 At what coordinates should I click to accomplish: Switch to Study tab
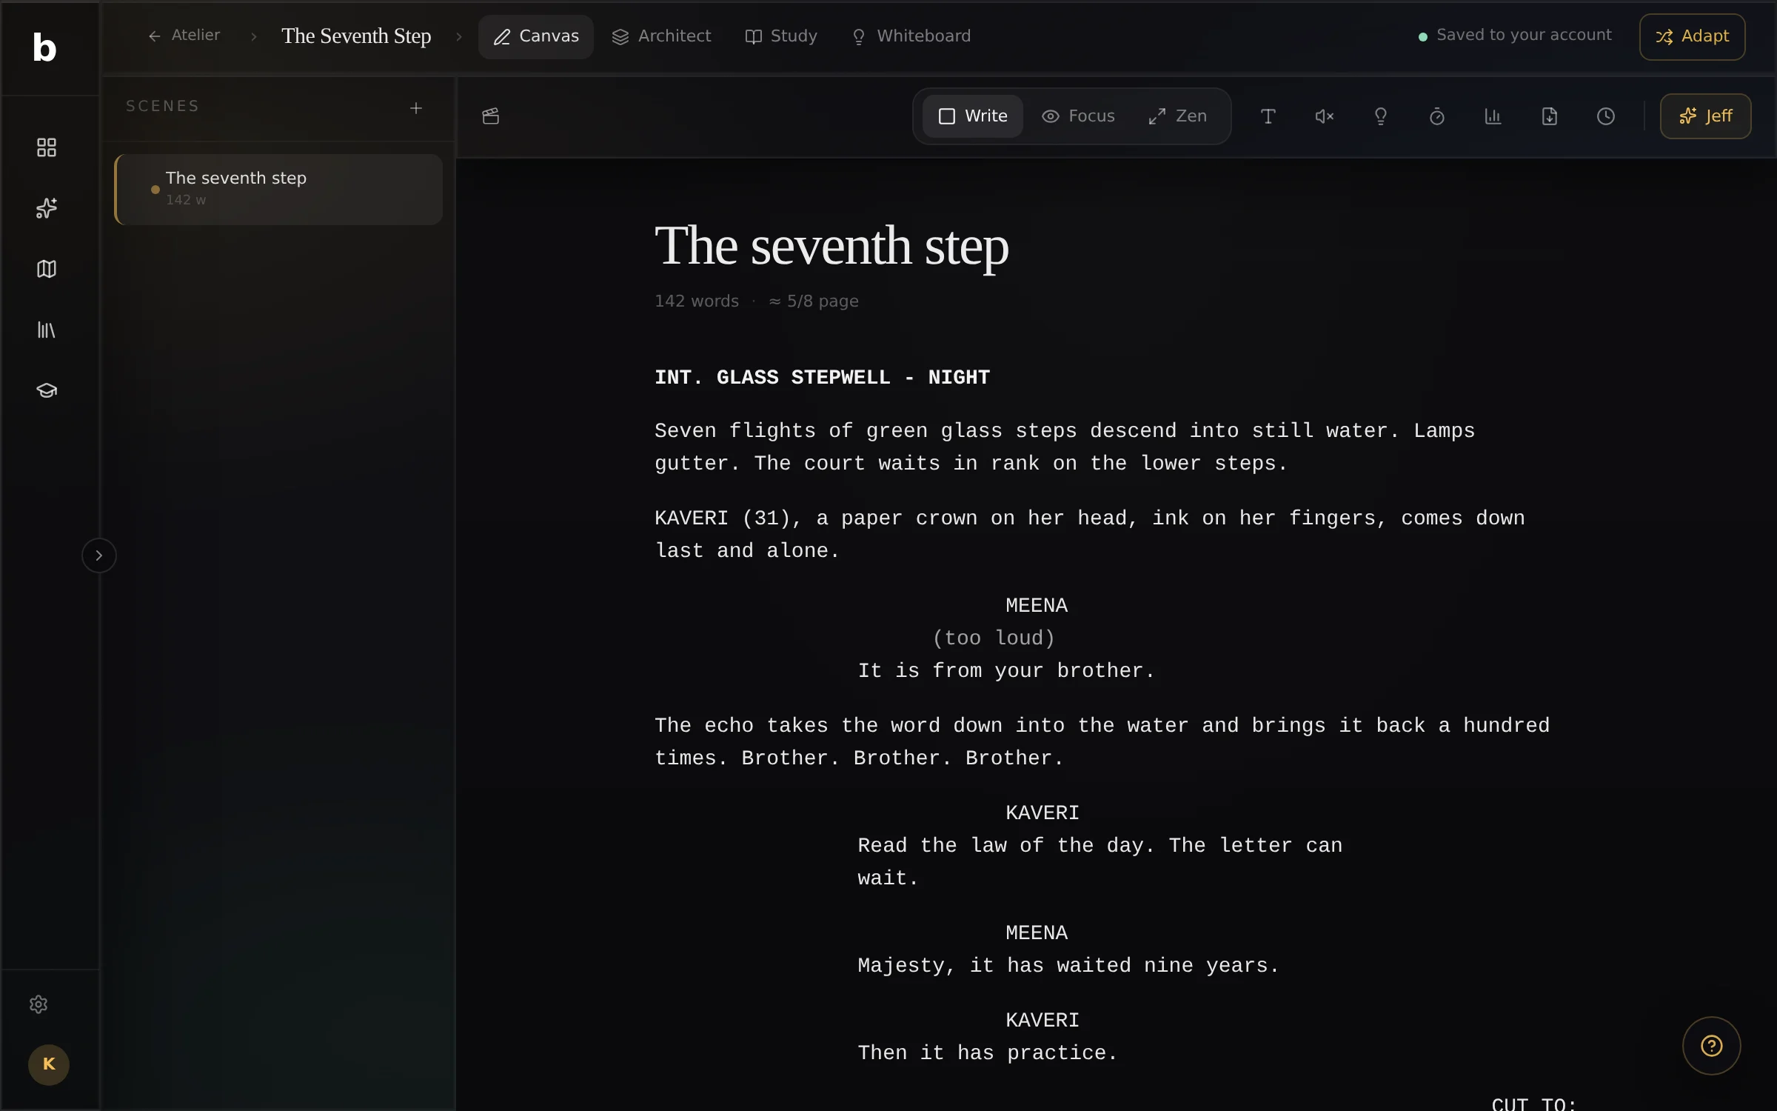pos(780,36)
